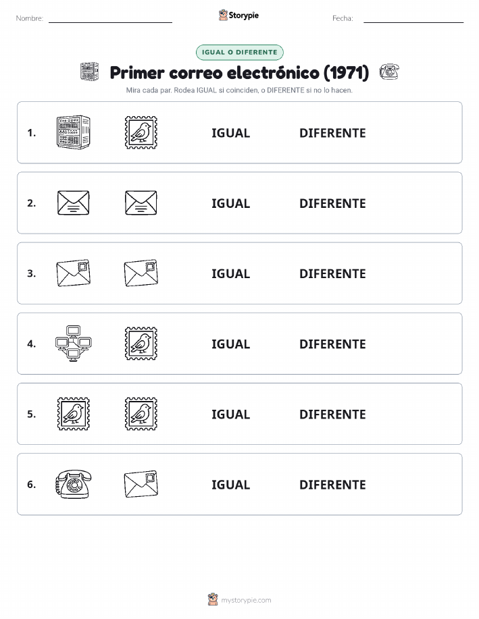Select IGUAL for row 3
Image resolution: width=479 pixels, height=619 pixels.
pos(231,273)
